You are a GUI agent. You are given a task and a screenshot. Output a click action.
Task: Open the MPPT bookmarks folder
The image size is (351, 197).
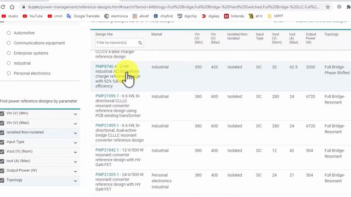pos(275,16)
